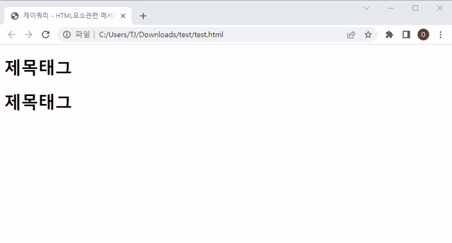Maximize the browser window
This screenshot has height=243, width=452.
coord(415,8)
